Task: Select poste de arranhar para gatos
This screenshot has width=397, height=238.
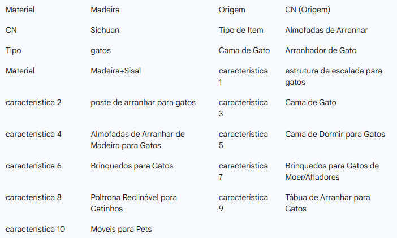Action: coord(143,102)
